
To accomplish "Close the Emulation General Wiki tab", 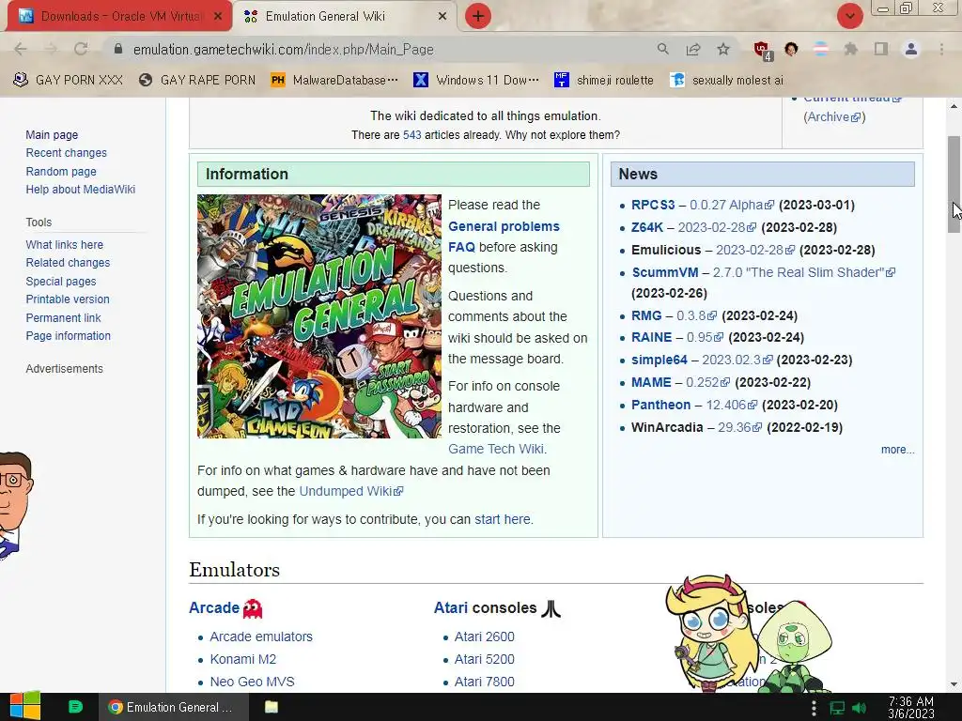I will (442, 17).
